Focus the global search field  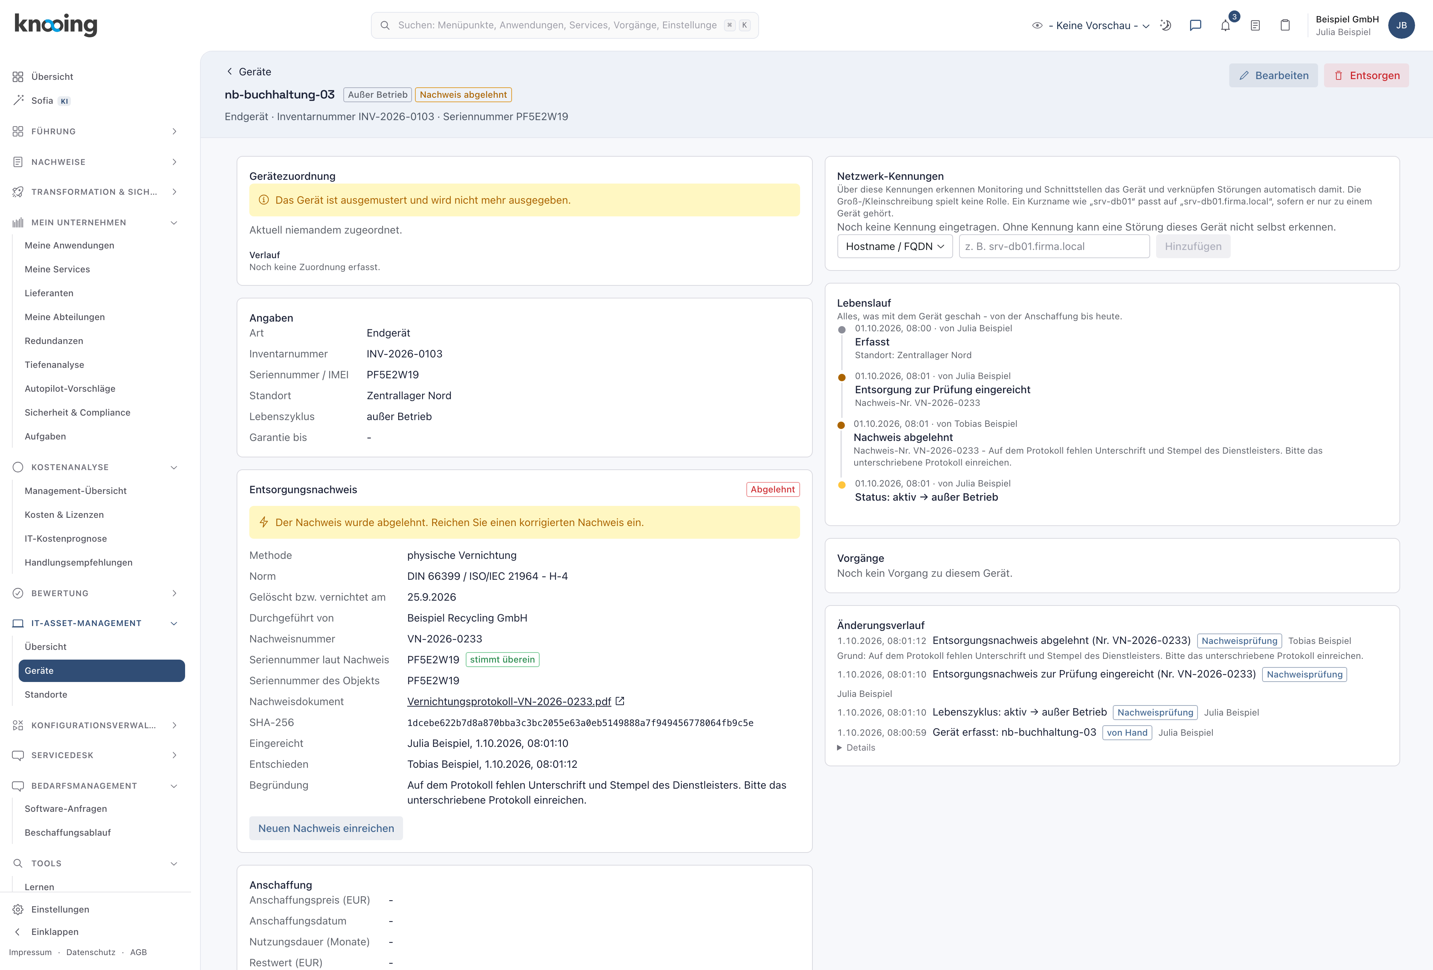click(564, 25)
